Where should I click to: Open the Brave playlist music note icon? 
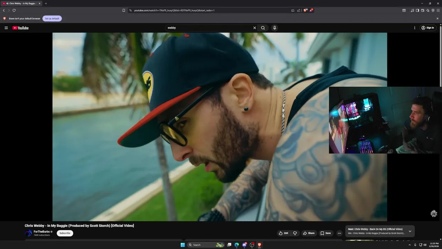point(412,10)
